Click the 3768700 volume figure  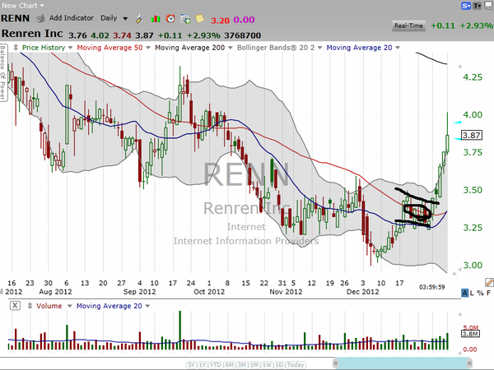click(x=243, y=35)
